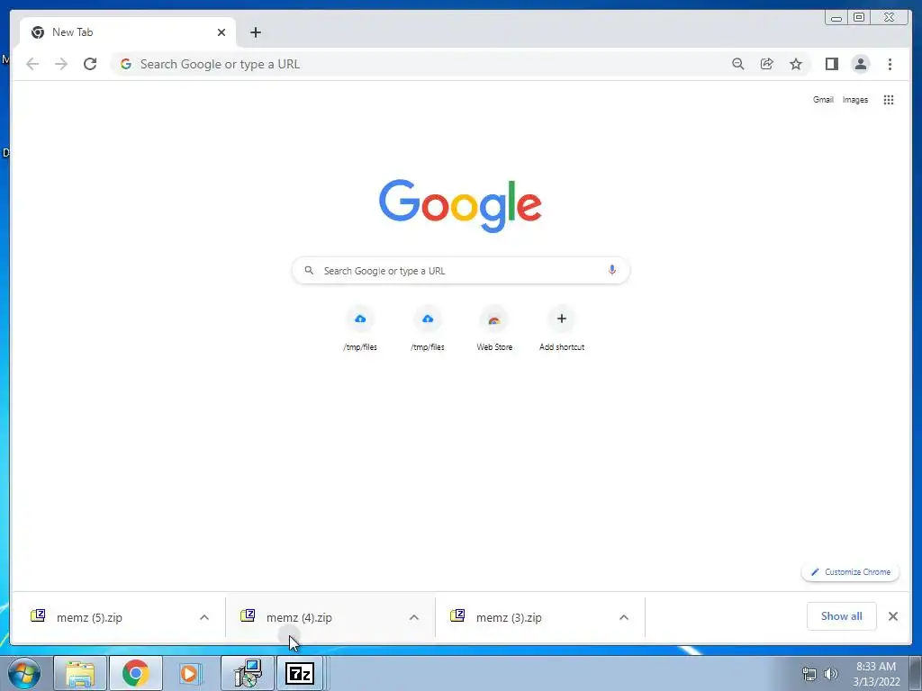The width and height of the screenshot is (922, 691).
Task: Open the second /tmp/files shortcut
Action: pos(428,329)
